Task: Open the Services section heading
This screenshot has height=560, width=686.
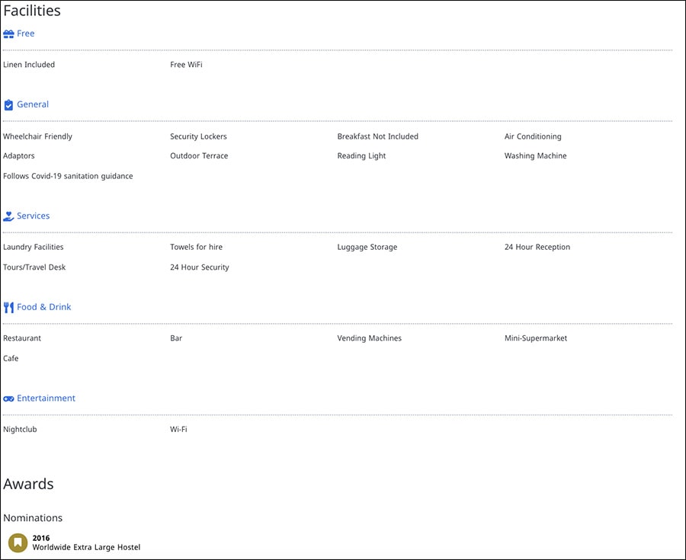Action: (34, 216)
